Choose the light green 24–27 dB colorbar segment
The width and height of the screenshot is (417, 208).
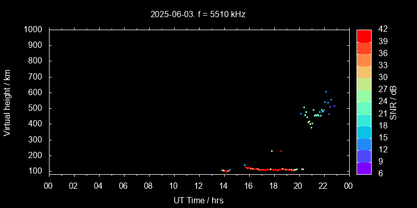point(364,96)
